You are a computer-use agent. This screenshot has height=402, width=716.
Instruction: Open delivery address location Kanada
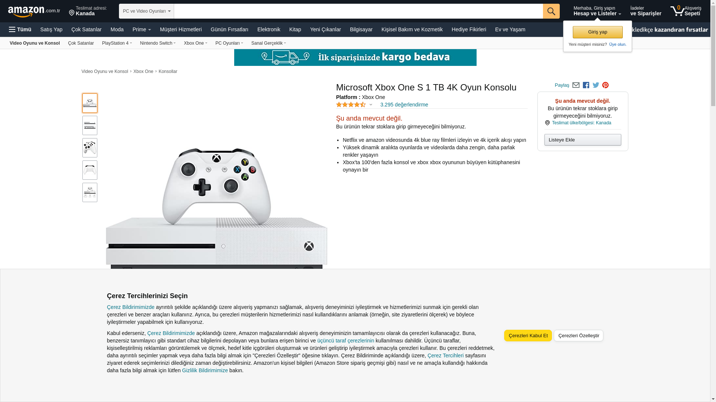coord(88,11)
